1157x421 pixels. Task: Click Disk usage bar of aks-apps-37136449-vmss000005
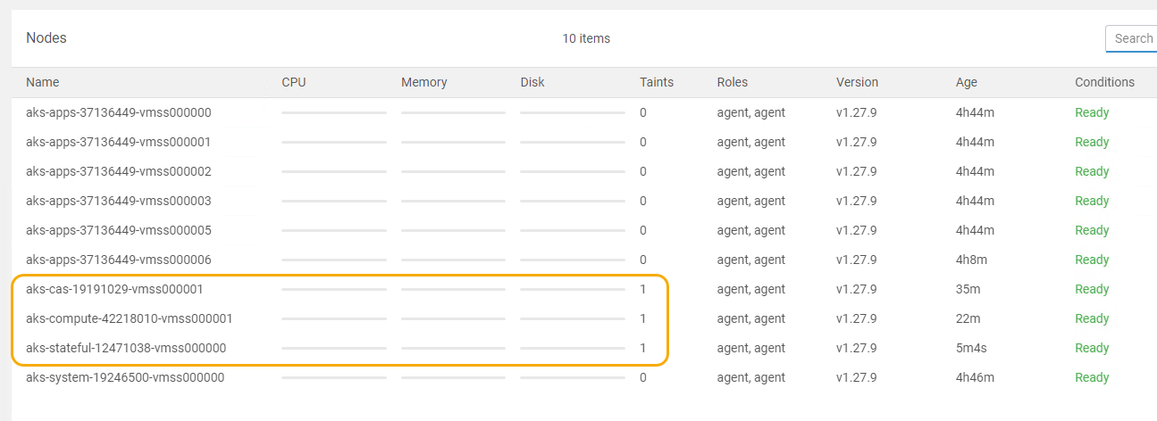pyautogui.click(x=573, y=230)
